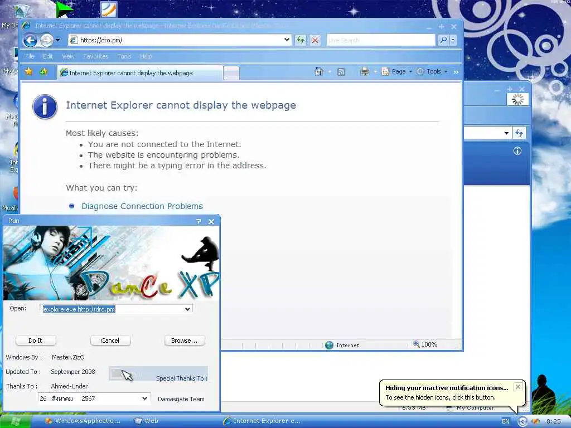571x428 pixels.
Task: Click the 100% zoom level control
Action: [425, 344]
